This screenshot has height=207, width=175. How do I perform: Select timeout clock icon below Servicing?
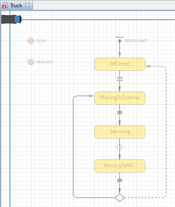[120, 147]
